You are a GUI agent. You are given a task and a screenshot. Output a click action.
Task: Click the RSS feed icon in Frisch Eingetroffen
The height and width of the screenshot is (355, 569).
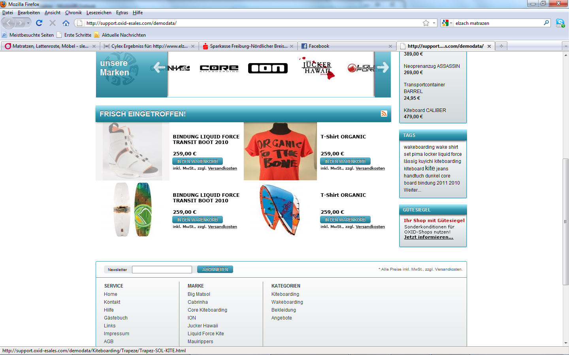coord(384,114)
